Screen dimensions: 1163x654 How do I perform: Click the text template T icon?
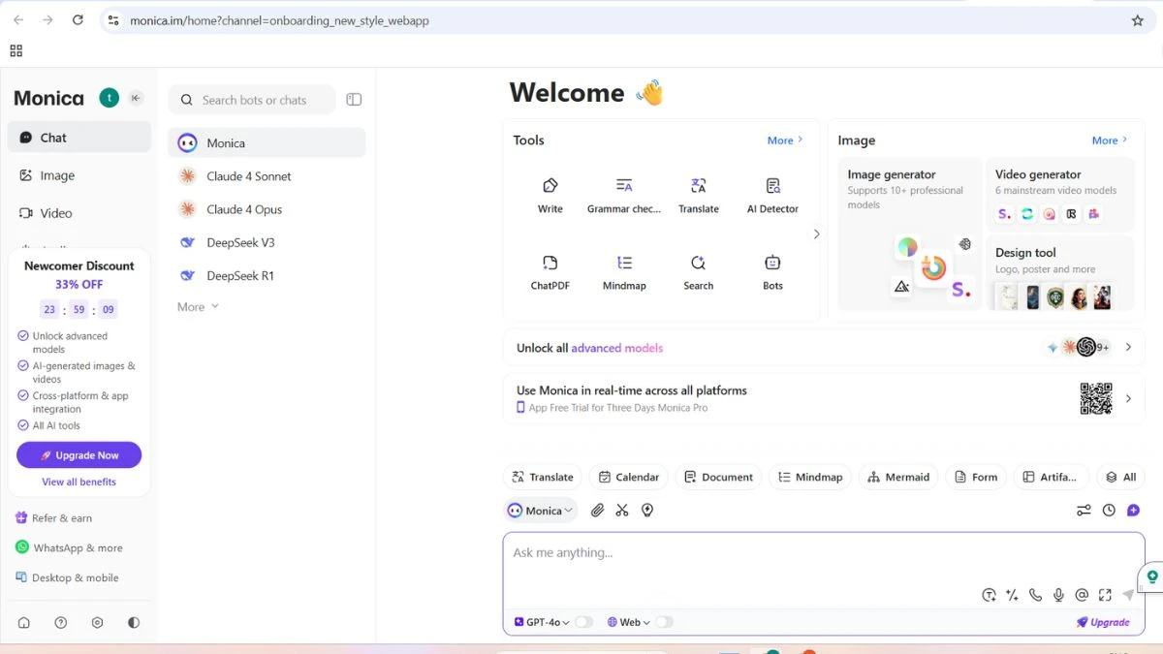[989, 595]
